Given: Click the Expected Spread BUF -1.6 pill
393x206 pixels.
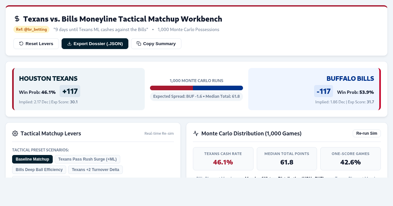Looking at the screenshot, I should [196, 96].
